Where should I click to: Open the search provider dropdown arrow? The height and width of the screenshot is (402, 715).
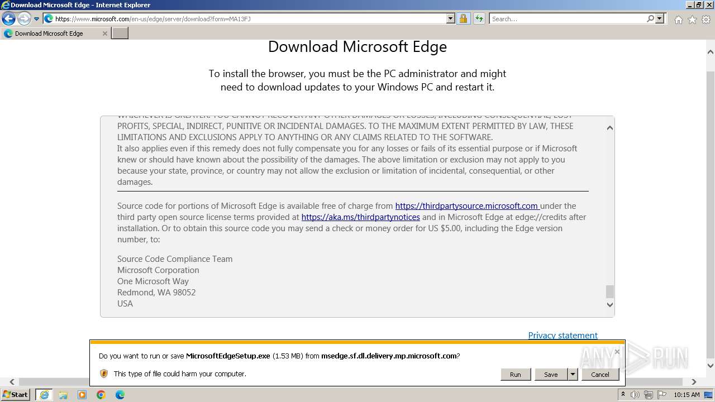660,19
